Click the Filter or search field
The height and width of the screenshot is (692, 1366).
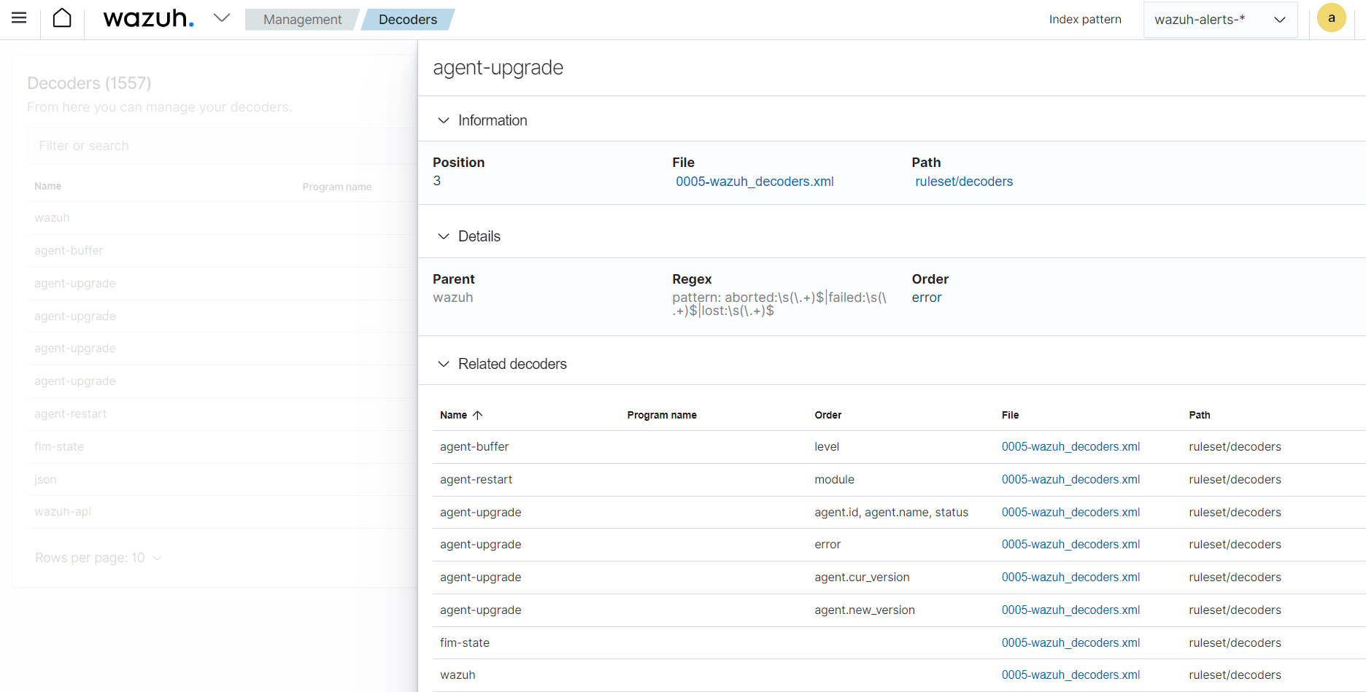coord(223,146)
